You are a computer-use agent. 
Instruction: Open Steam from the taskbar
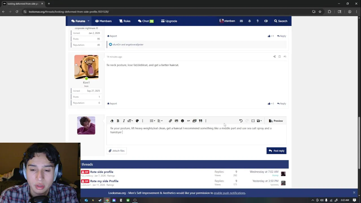pos(100,200)
